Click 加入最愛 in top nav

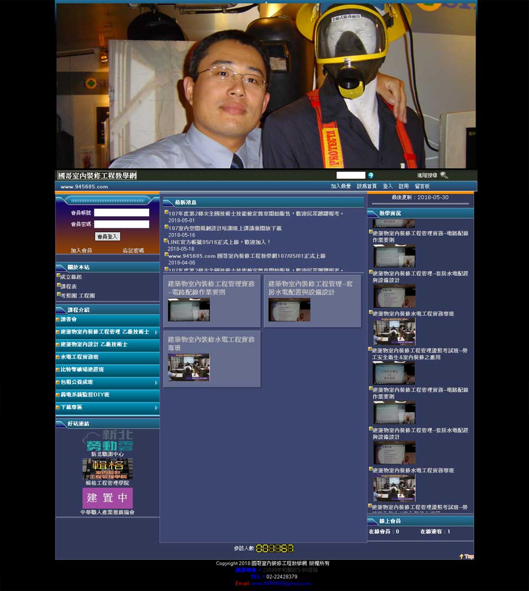coord(341,186)
